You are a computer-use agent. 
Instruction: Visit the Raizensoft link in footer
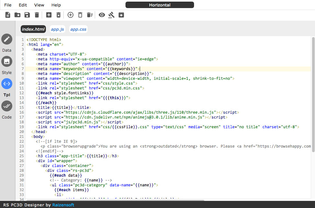point(63,205)
